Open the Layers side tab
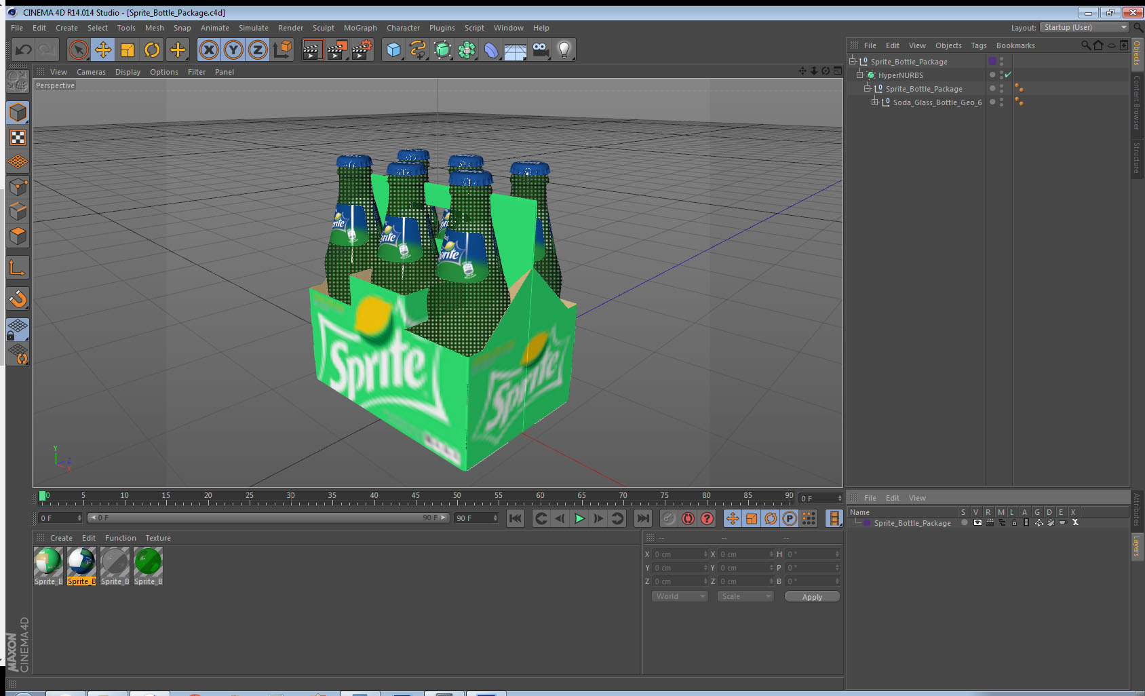Viewport: 1145px width, 696px height. 1137,546
